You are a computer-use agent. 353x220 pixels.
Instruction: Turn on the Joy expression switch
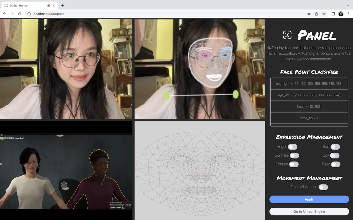coord(335,155)
